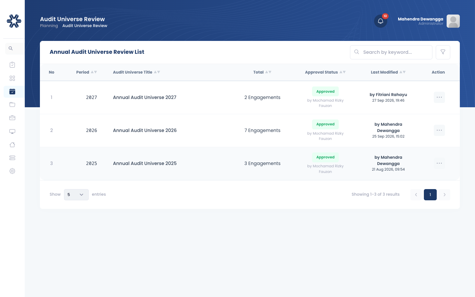Click the Search by keyword field
Image resolution: width=475 pixels, height=297 pixels.
coord(391,52)
